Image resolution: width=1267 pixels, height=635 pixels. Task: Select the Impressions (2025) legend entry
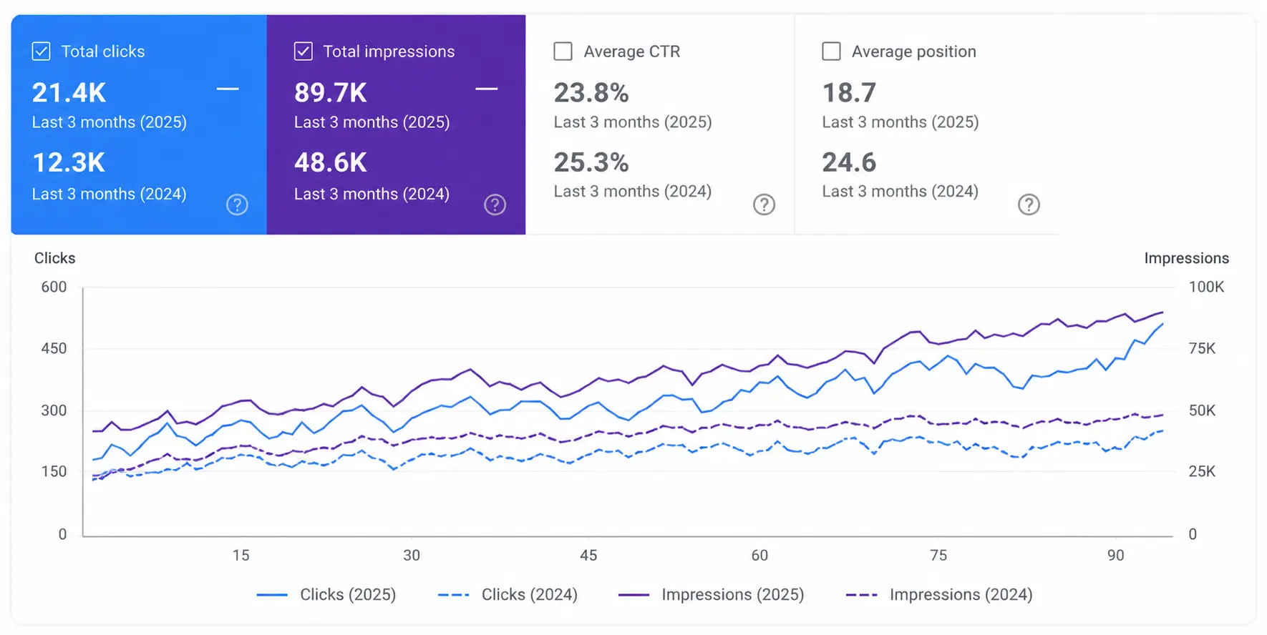pyautogui.click(x=711, y=594)
